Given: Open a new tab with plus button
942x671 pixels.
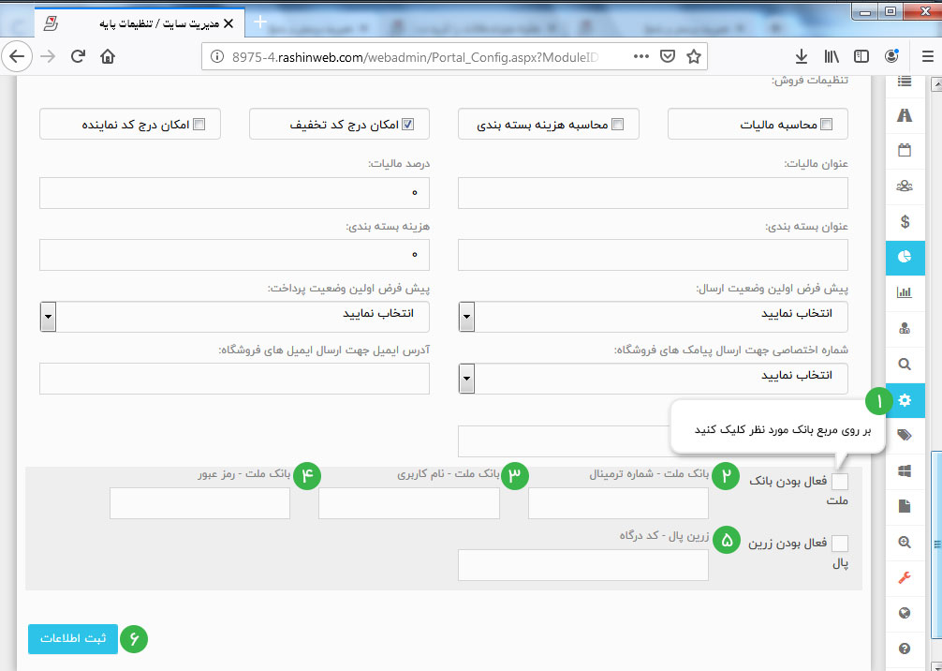Looking at the screenshot, I should pos(260,22).
